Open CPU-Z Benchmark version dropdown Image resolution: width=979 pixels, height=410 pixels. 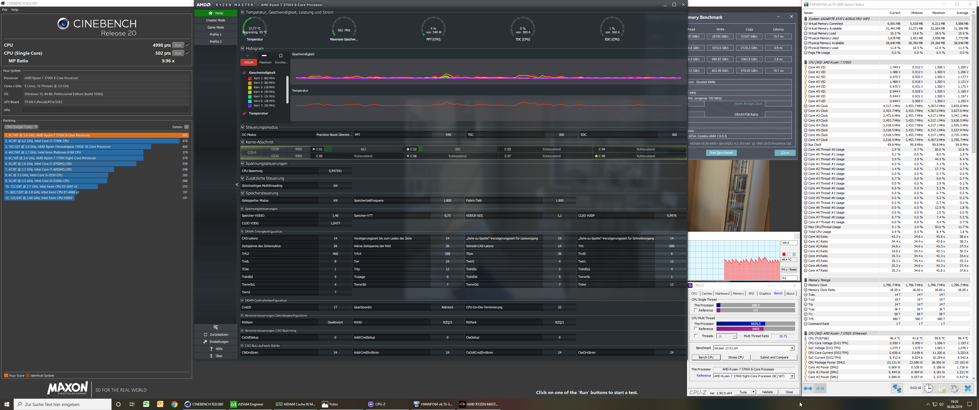click(x=792, y=348)
